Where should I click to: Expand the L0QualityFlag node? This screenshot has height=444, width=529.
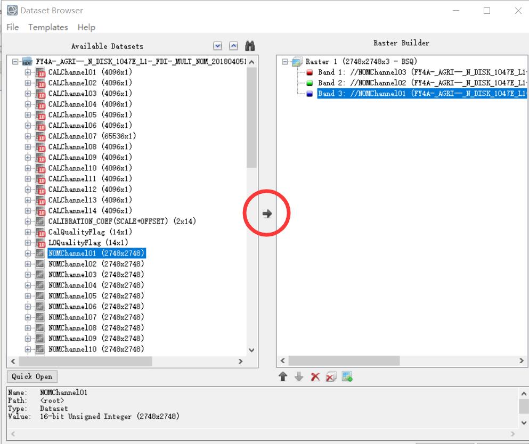point(28,243)
